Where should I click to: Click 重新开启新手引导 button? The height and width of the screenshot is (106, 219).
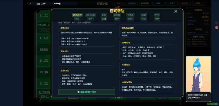coord(87,92)
